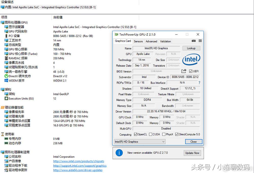This screenshot has width=254, height=173.
Task: Click the Multi-GPU Disabled field
Action: pos(166,128)
